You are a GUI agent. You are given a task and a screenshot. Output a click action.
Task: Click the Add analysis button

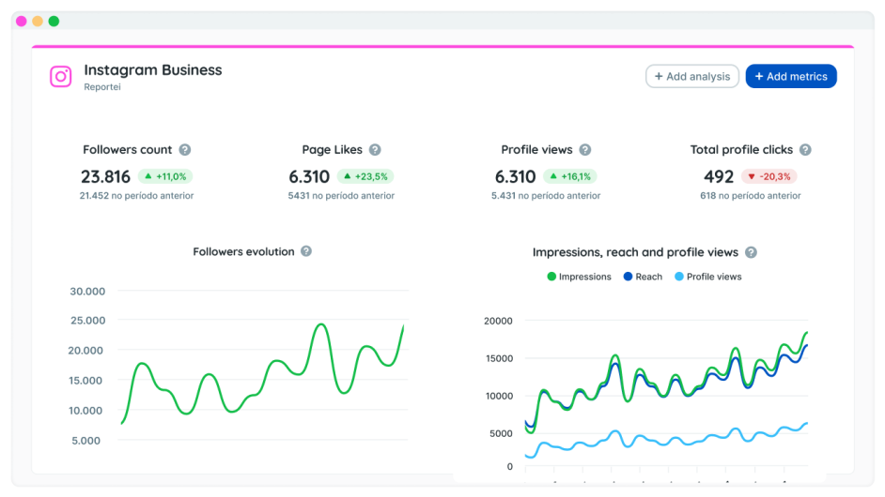coord(691,77)
